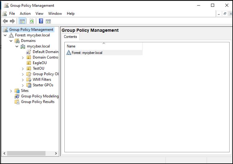Select EagleOU tree label

40,63
